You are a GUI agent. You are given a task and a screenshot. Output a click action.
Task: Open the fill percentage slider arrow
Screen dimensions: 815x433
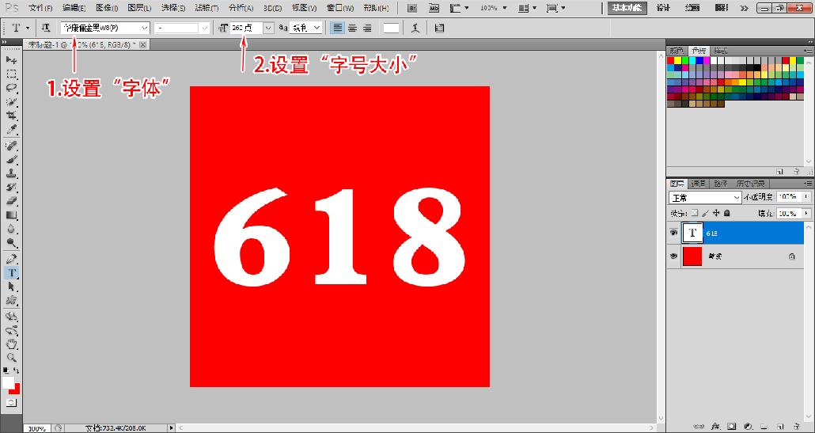click(x=806, y=213)
